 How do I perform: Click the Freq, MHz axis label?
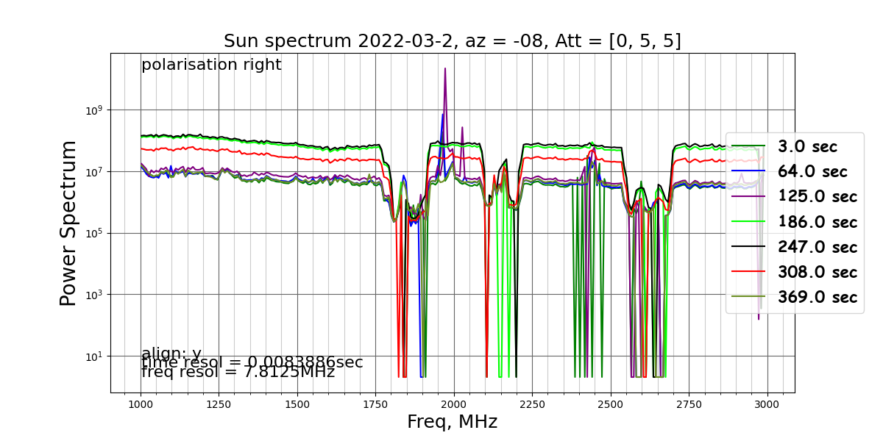pyautogui.click(x=453, y=422)
